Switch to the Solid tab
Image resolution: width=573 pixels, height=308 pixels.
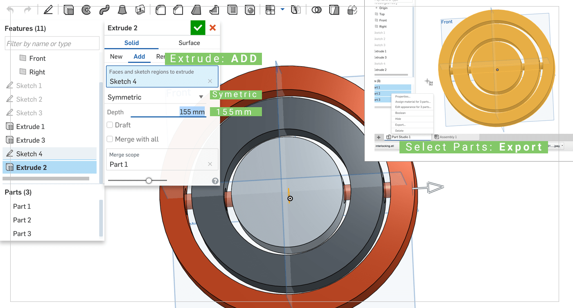[131, 43]
